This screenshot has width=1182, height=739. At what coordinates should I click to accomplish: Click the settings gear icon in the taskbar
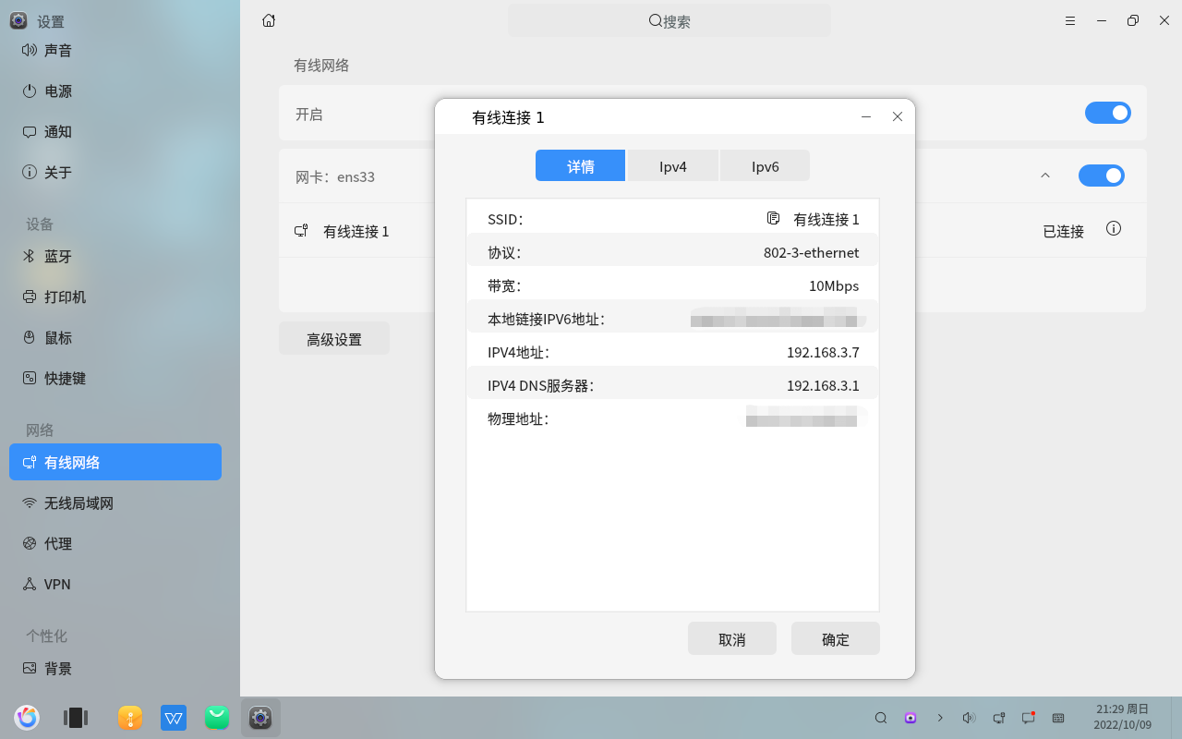pyautogui.click(x=260, y=718)
